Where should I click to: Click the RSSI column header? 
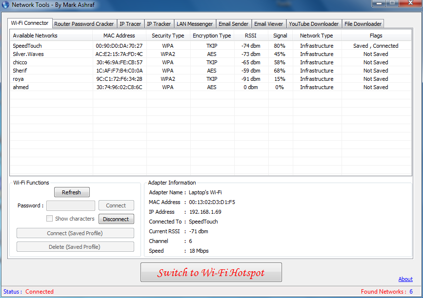251,36
